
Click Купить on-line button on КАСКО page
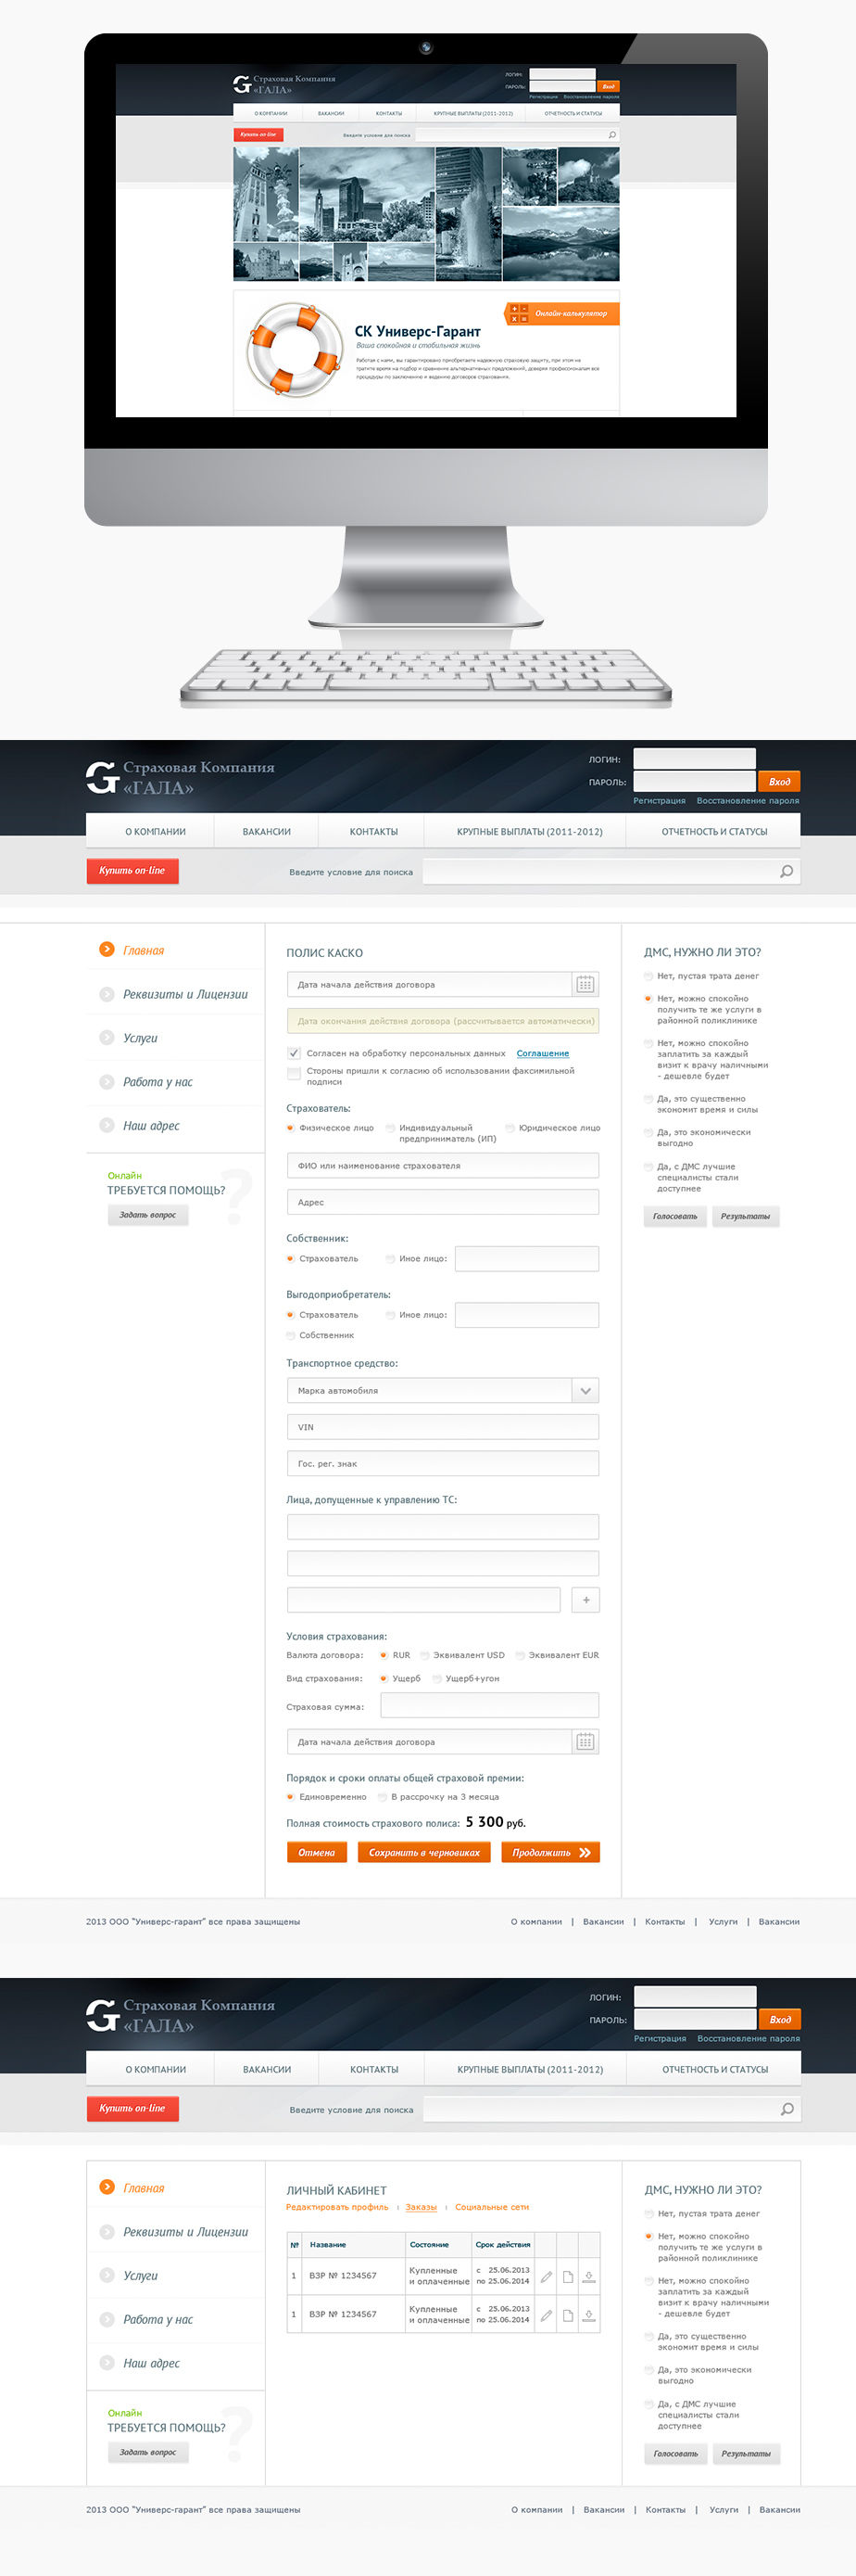132,871
